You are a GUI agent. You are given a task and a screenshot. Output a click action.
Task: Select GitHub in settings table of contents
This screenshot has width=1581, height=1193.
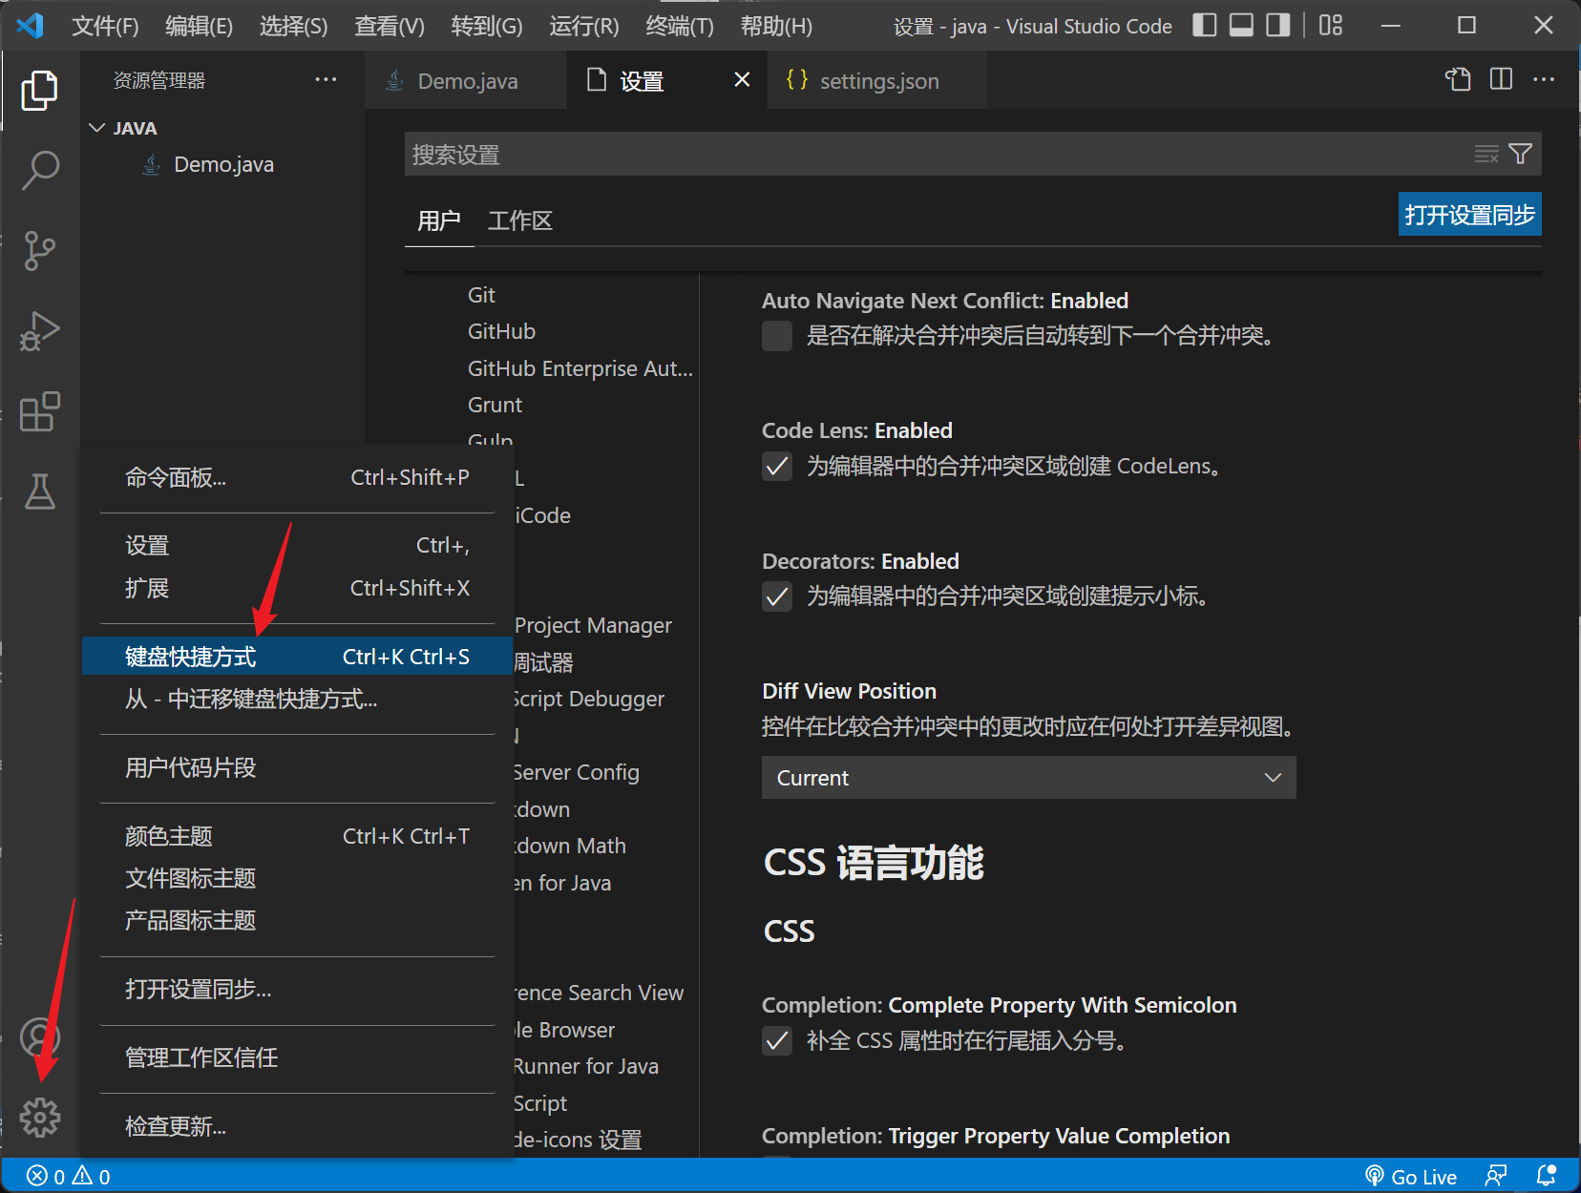pos(501,331)
